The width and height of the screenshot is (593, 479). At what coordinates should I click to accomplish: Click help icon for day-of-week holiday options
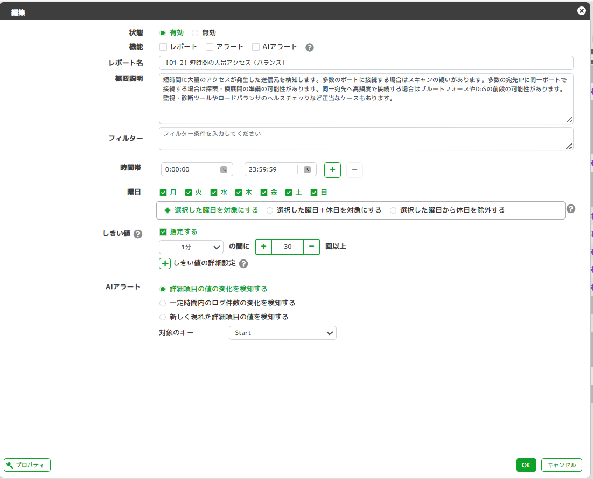click(x=571, y=209)
